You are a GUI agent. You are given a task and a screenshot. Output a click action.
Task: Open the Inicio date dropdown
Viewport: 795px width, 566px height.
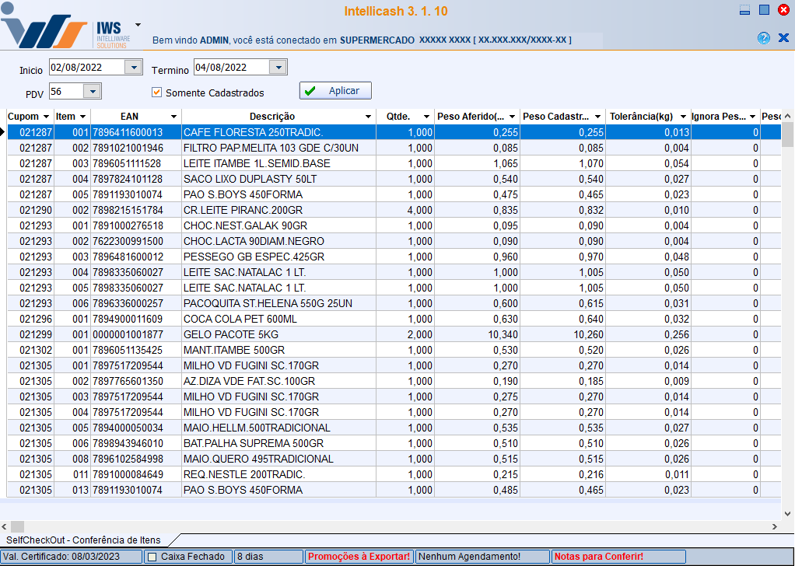(134, 67)
